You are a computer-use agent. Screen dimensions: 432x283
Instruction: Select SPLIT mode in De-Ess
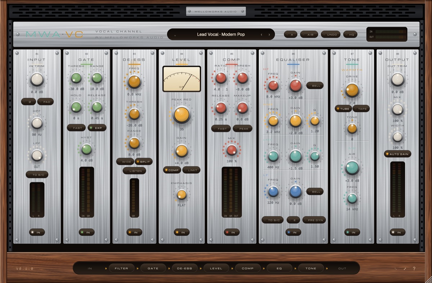[x=144, y=162]
